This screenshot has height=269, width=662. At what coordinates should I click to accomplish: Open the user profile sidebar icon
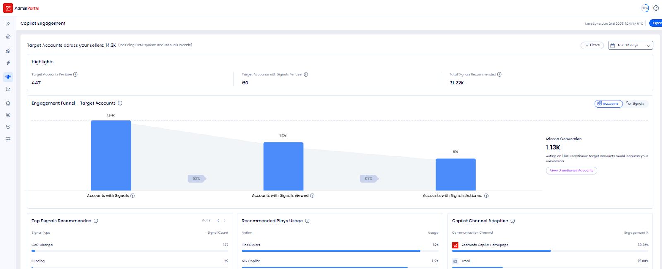pyautogui.click(x=8, y=115)
